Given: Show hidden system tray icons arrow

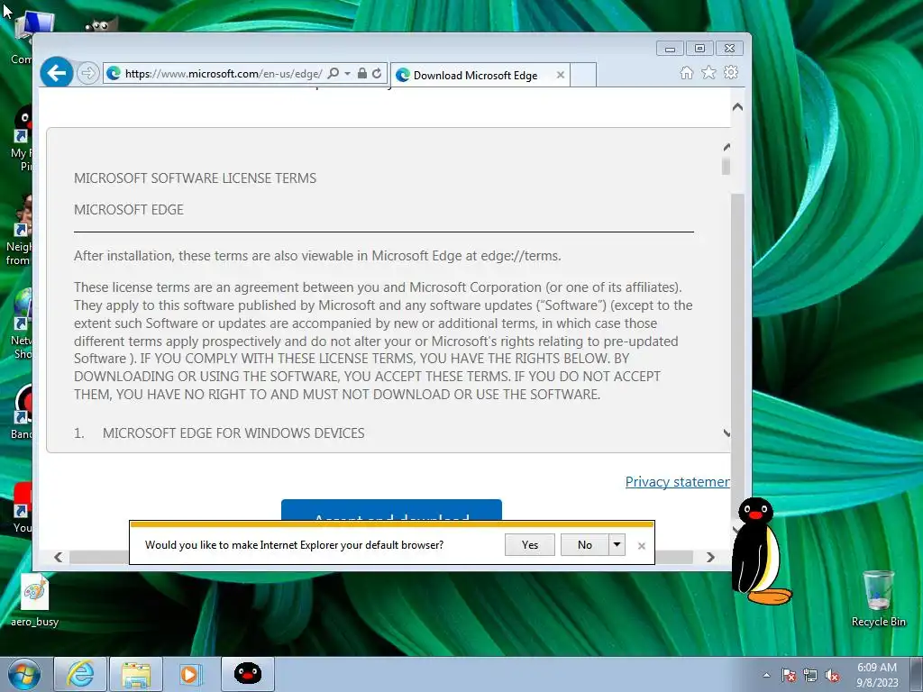Looking at the screenshot, I should click(x=766, y=675).
